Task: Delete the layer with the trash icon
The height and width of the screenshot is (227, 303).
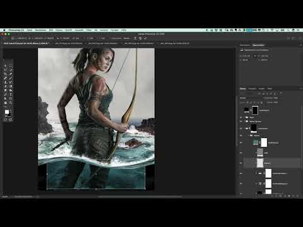Action: click(x=297, y=196)
